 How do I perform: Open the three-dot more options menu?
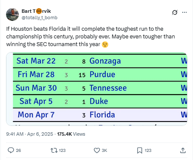[x=184, y=12]
